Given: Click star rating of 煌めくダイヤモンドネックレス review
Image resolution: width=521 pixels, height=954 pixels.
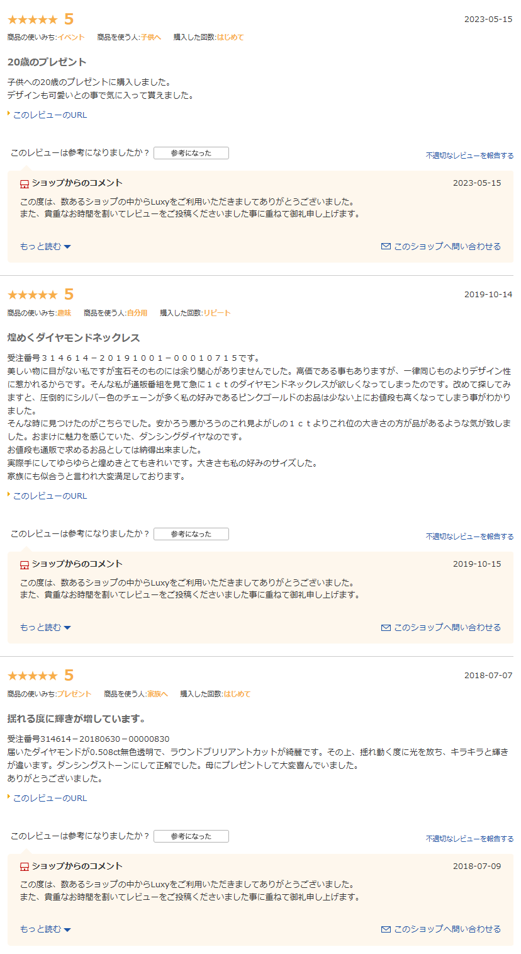Looking at the screenshot, I should coord(32,295).
